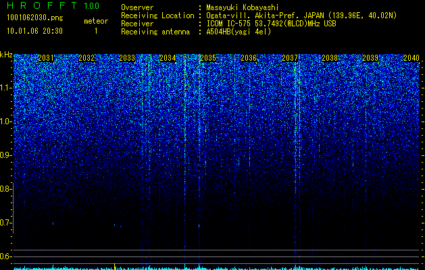Click the 2035 time marker
The image size is (425, 270).
[x=208, y=58]
